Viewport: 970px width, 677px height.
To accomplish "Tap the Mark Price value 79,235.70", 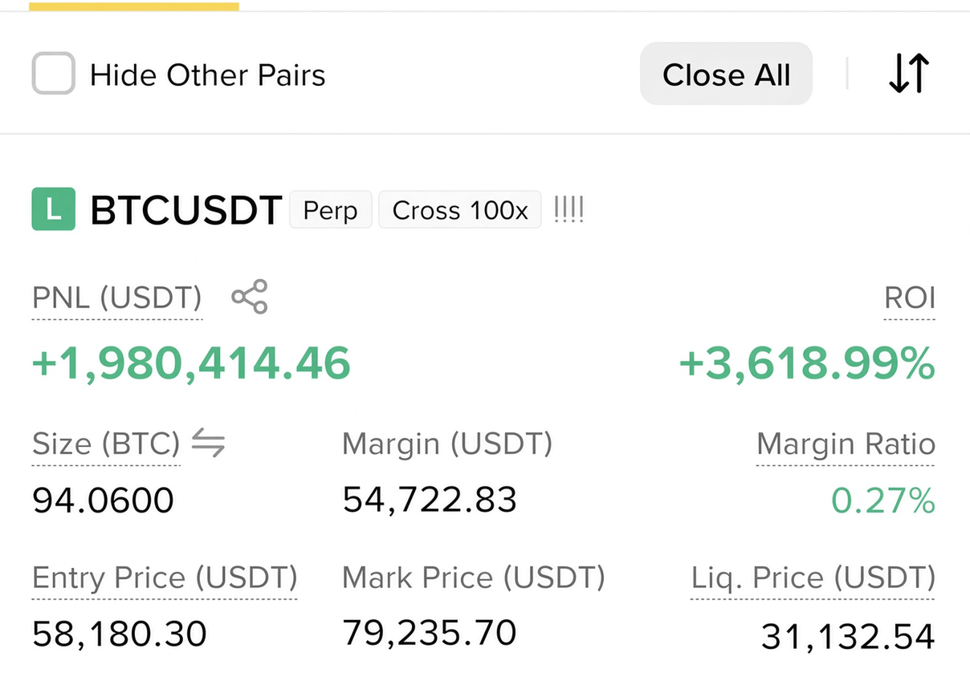I will coord(430,632).
